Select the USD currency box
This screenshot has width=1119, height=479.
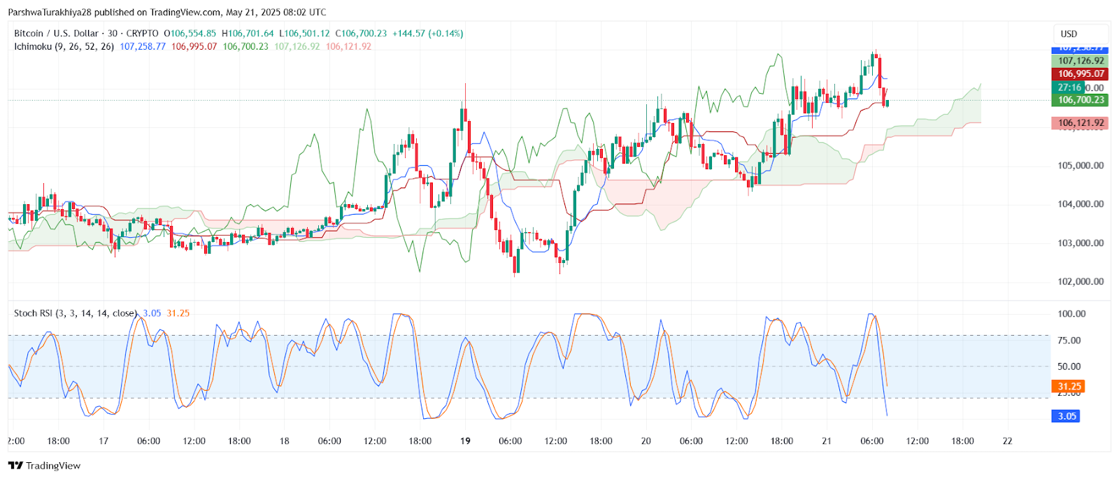[x=1081, y=34]
